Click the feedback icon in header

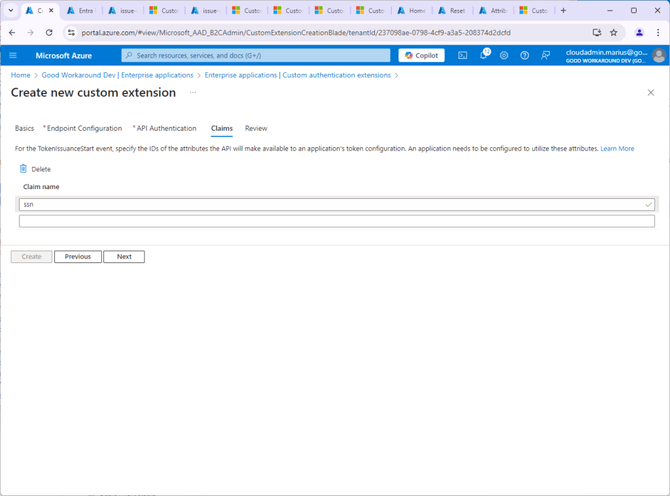coord(545,56)
